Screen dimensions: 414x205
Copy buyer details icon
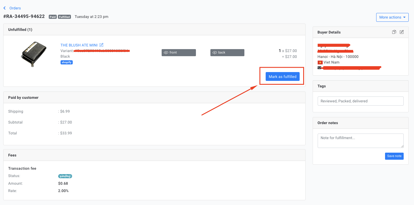(x=394, y=32)
